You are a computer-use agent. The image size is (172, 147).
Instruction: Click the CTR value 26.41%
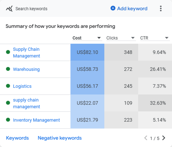click(x=158, y=69)
